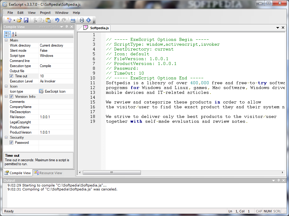Click the Starting to compile output line
This screenshot has height=216, width=289.
point(57,185)
